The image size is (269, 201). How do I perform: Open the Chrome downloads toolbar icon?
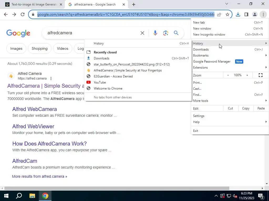click(x=238, y=15)
